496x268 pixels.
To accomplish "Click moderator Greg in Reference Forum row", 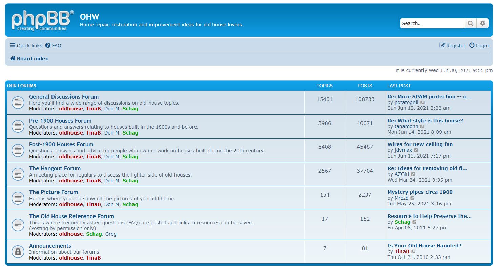I will pos(111,234).
